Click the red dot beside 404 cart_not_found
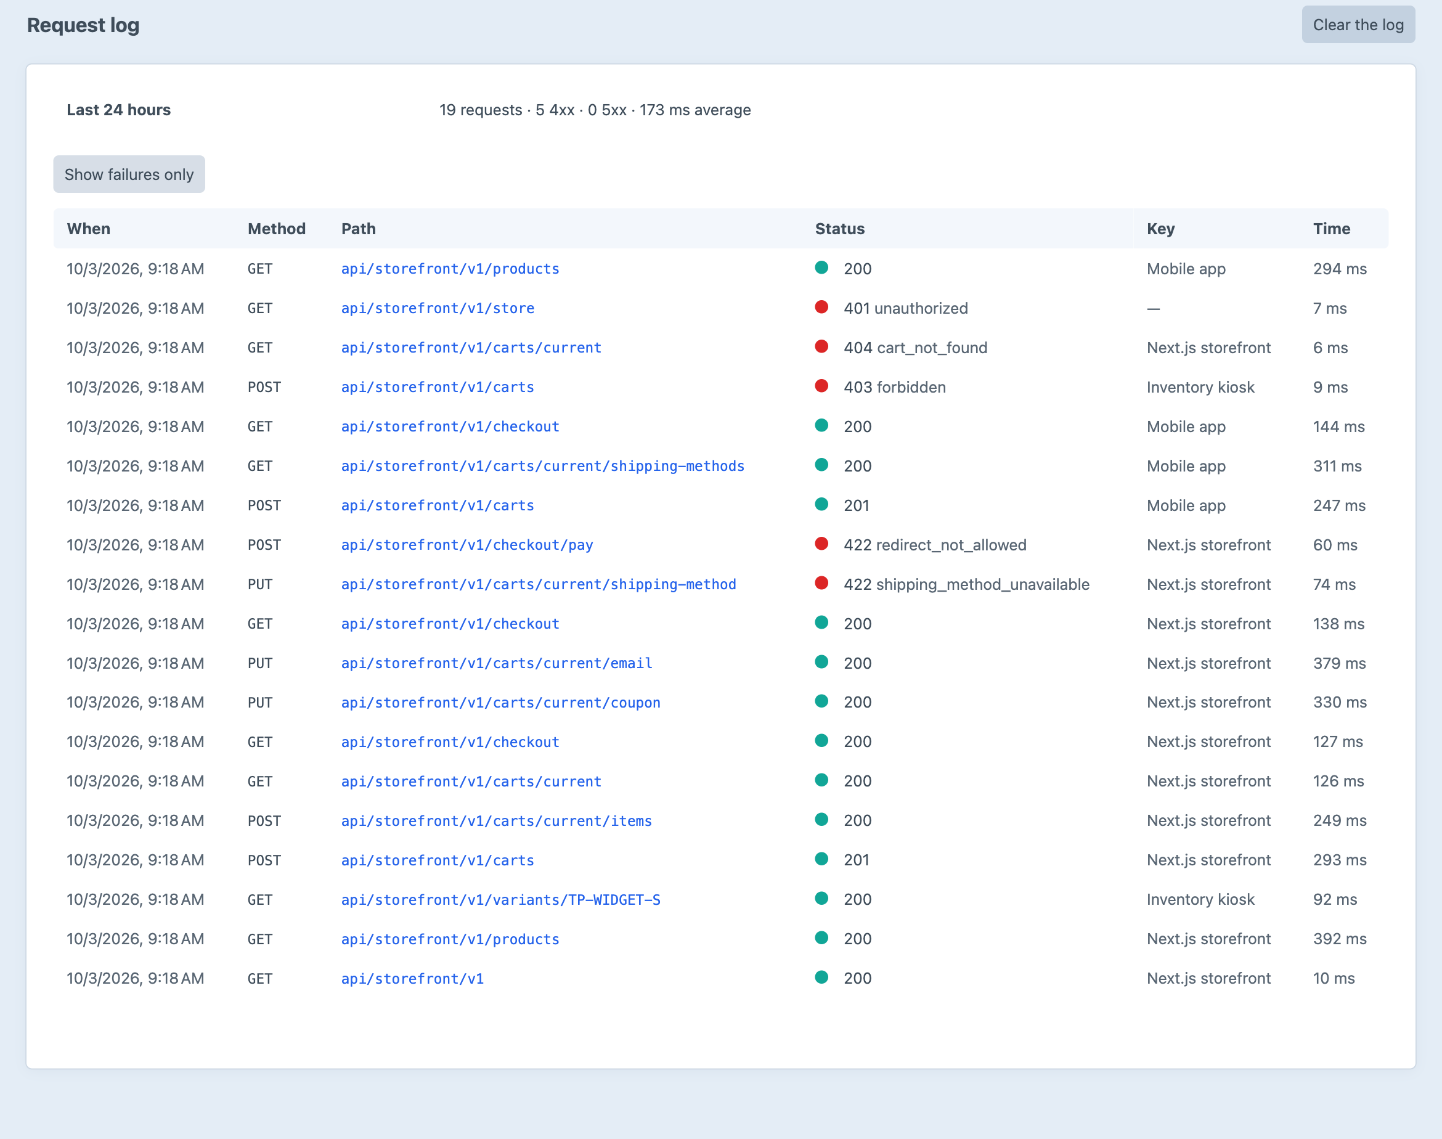Image resolution: width=1442 pixels, height=1139 pixels. coord(821,346)
